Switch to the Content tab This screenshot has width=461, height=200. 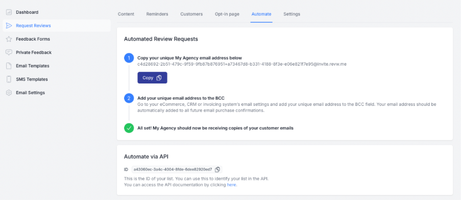(126, 14)
